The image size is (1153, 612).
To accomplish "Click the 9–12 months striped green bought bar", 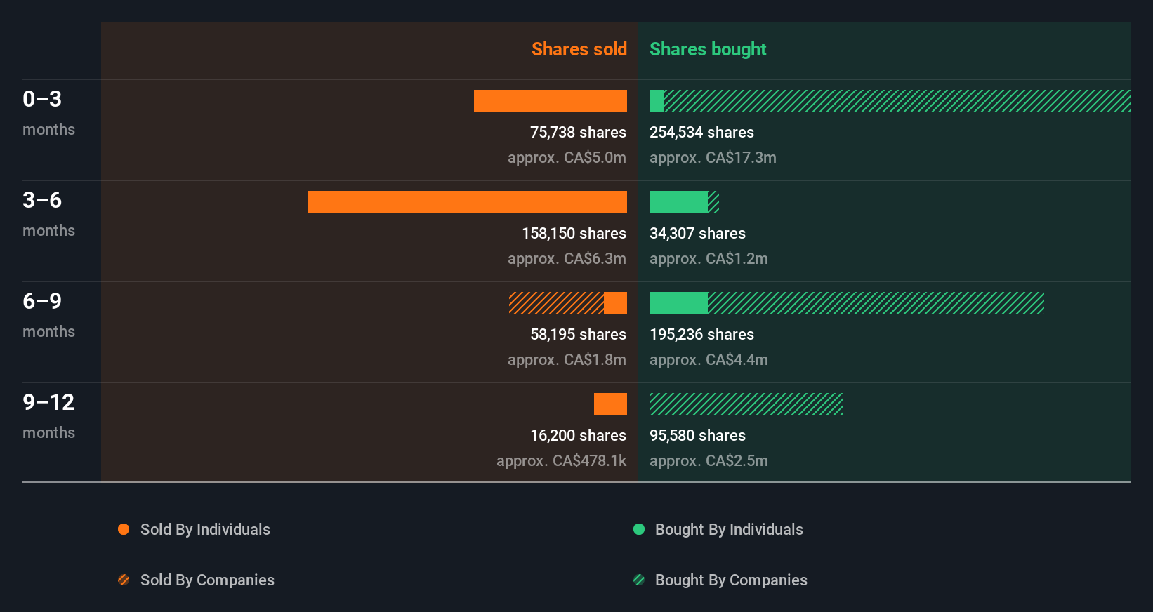I will (x=746, y=404).
